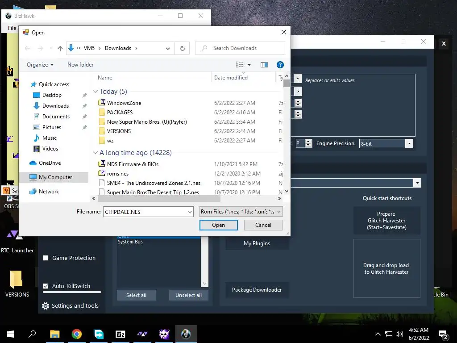Screen dimensions: 457x343
Task: Create New folder
Action: tap(80, 65)
